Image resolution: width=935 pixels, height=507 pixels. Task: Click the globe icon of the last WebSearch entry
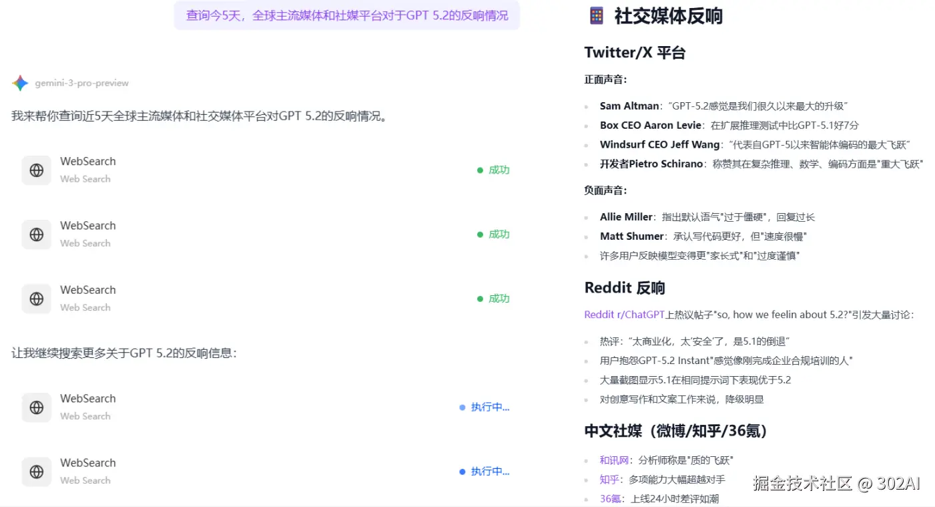coord(36,471)
